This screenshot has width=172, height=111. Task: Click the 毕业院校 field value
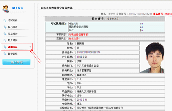120,92
